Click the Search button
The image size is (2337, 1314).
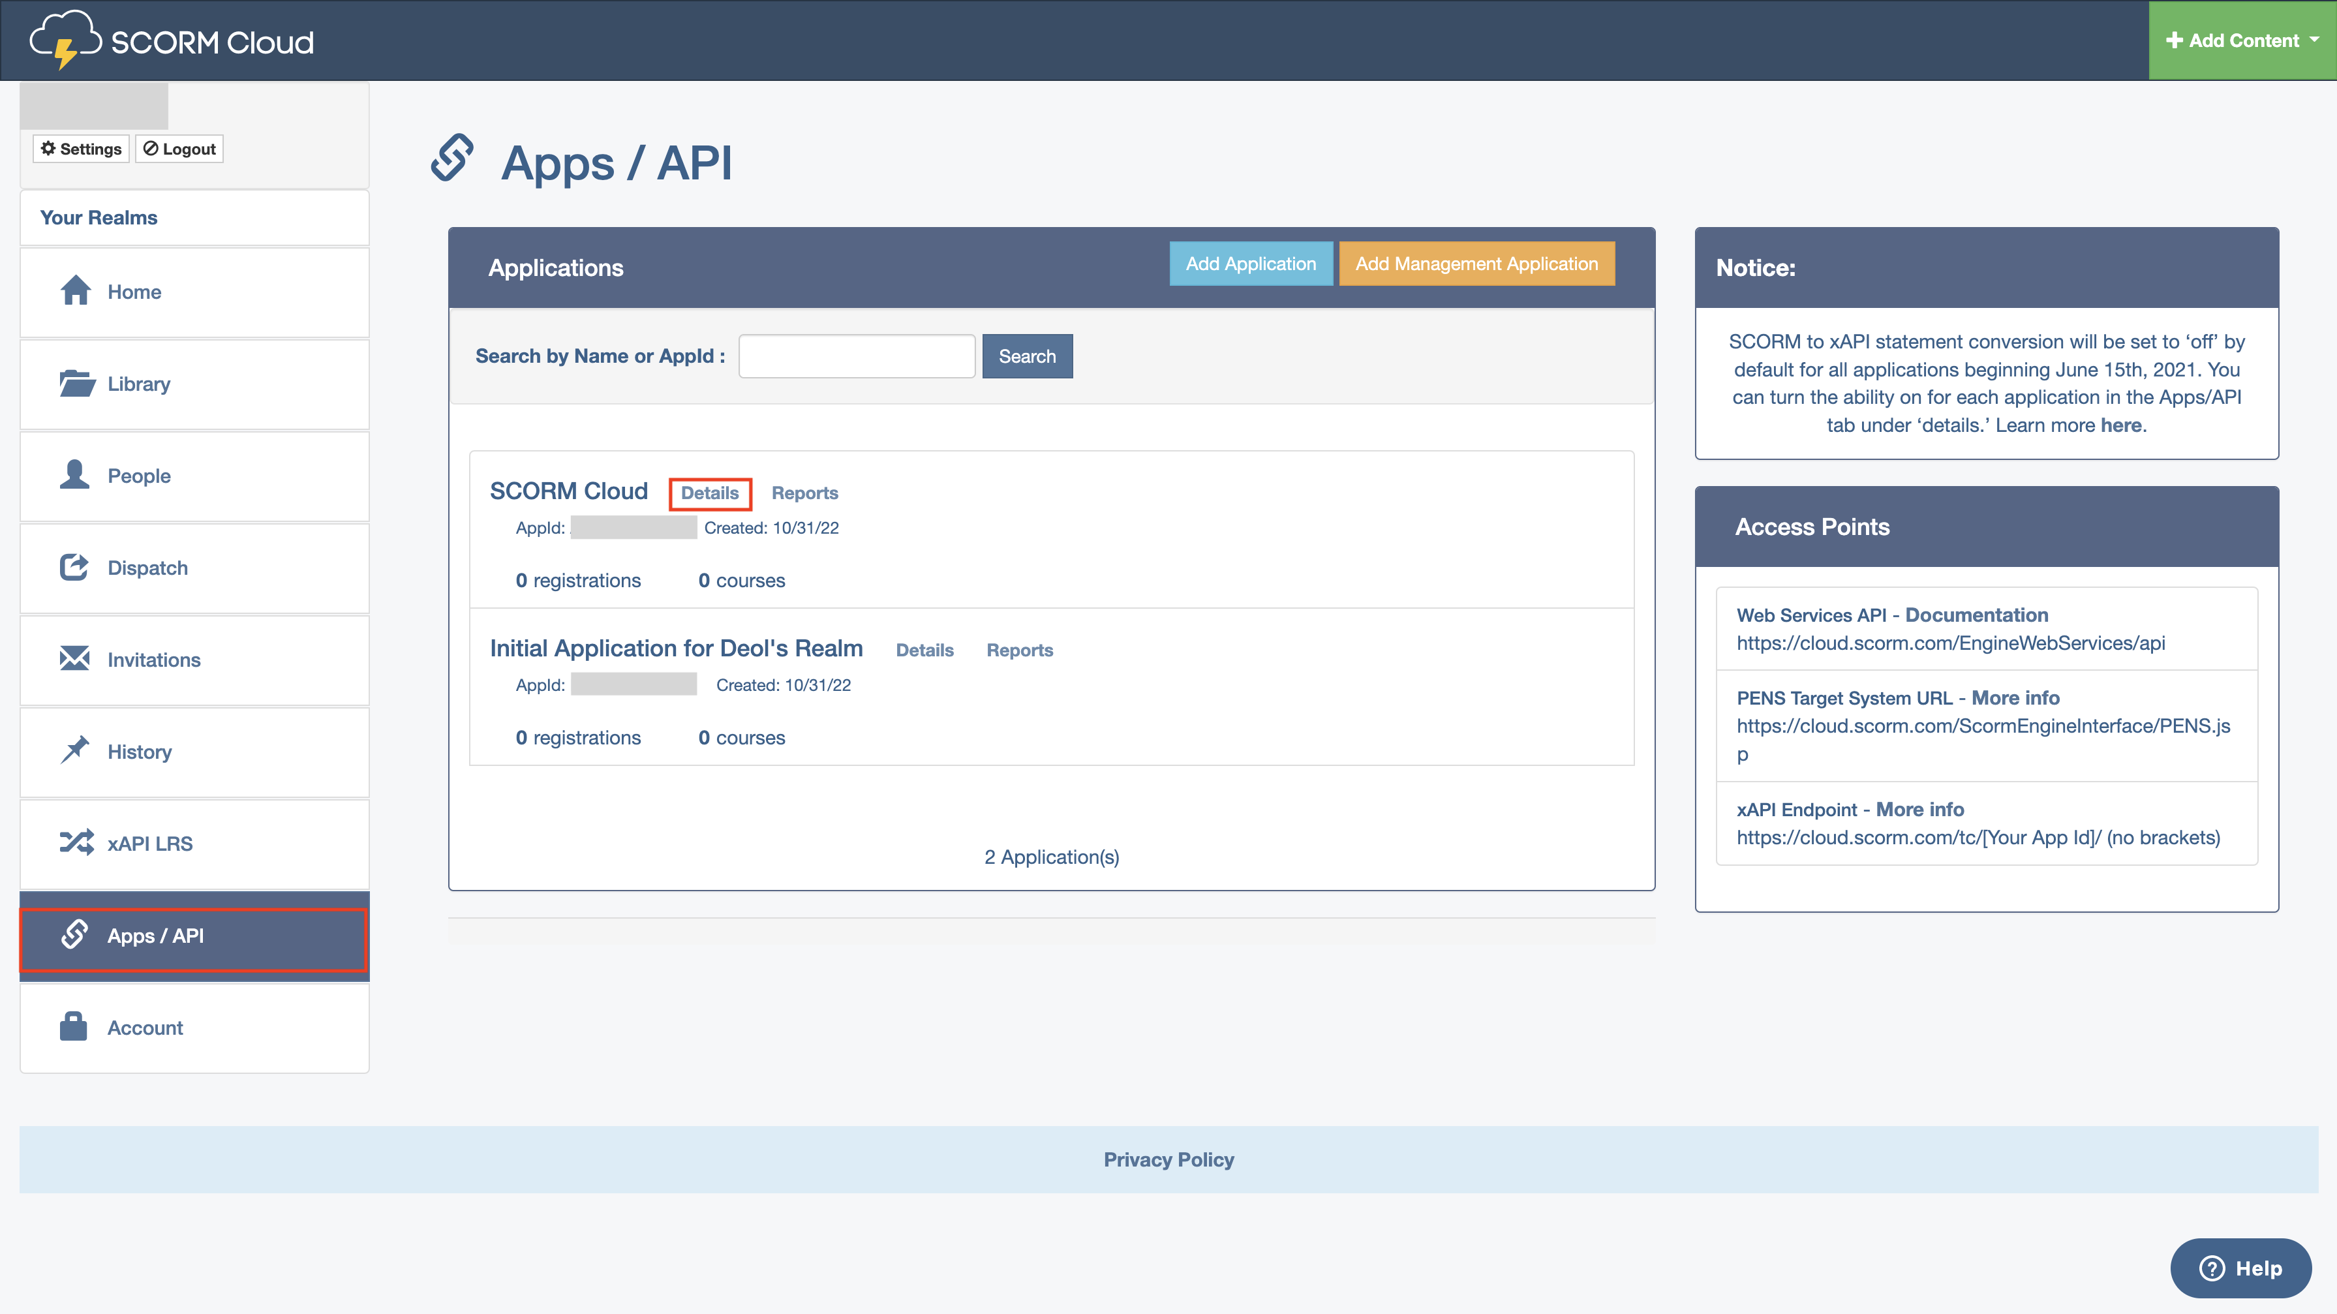(1027, 356)
